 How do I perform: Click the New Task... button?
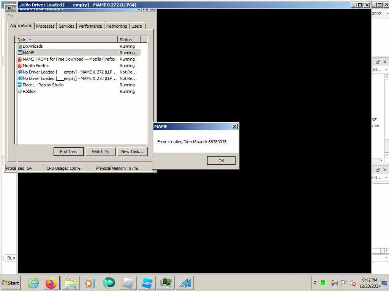(x=132, y=152)
